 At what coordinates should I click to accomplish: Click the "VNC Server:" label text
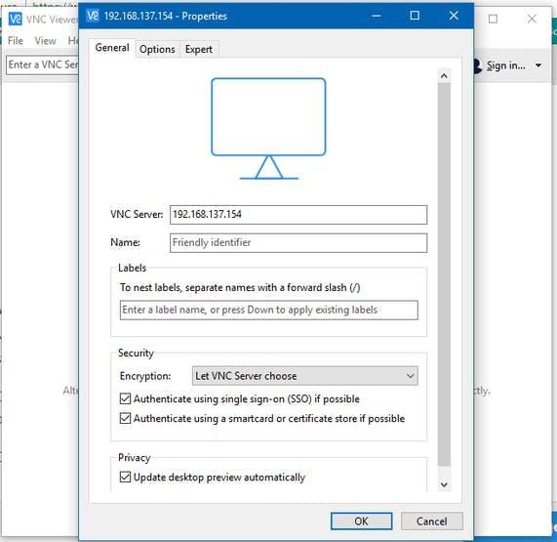(x=137, y=214)
